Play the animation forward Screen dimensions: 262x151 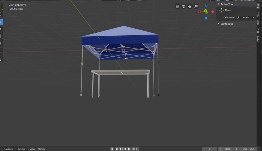click(x=129, y=149)
